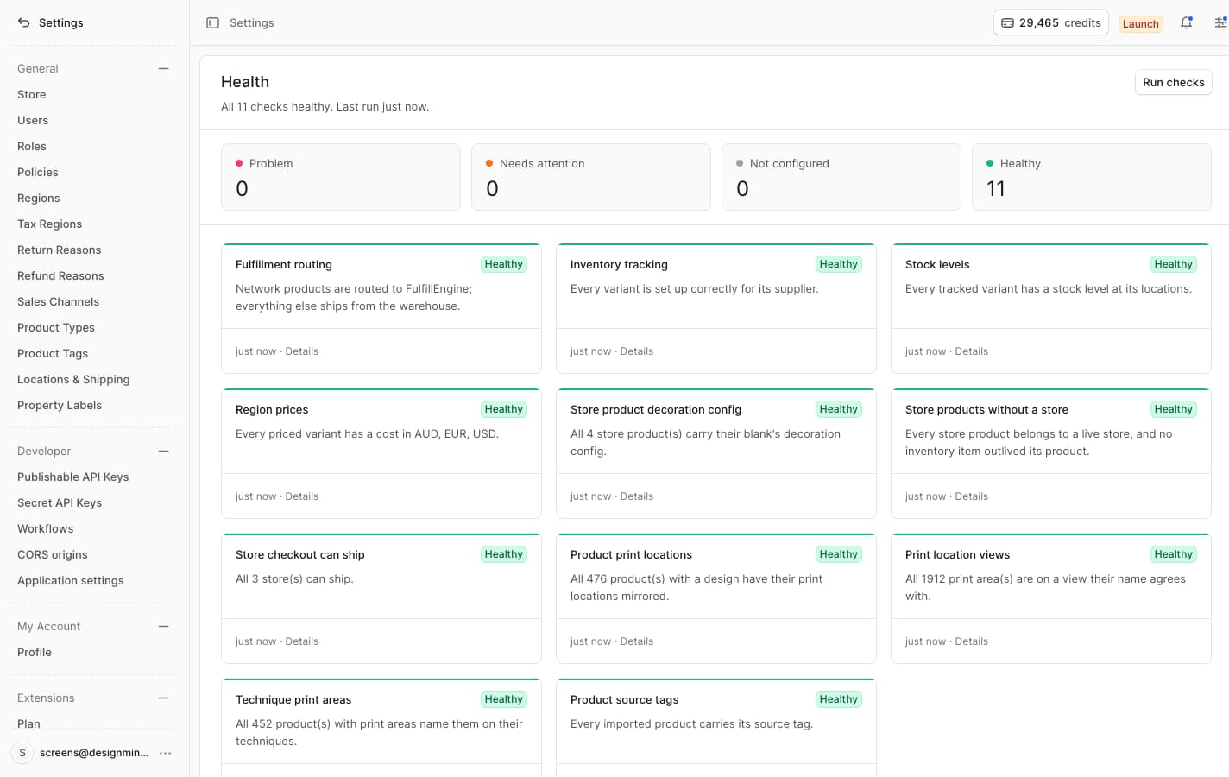Click the Launch badge button
Screen dimensions: 1229x777
point(1140,24)
